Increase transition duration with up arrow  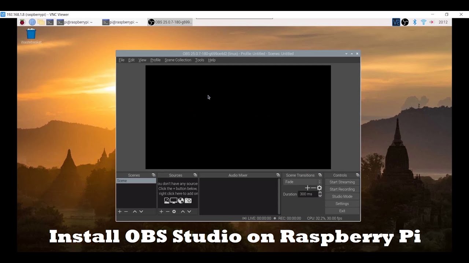click(320, 193)
